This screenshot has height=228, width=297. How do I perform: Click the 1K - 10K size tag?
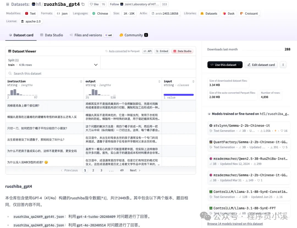pos(129,13)
